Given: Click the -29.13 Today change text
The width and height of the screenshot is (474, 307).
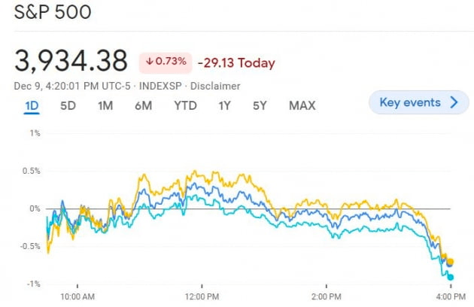Looking at the screenshot, I should point(236,63).
